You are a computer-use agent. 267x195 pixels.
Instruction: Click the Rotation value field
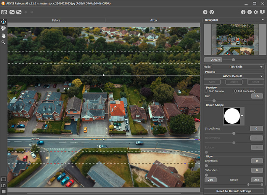pyautogui.click(x=257, y=147)
